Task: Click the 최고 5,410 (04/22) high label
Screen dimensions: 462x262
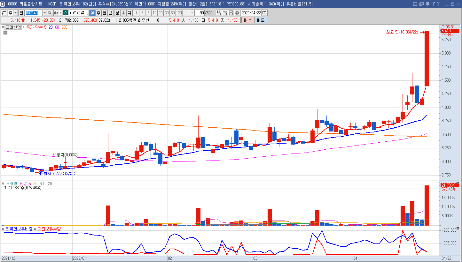Action: point(402,32)
